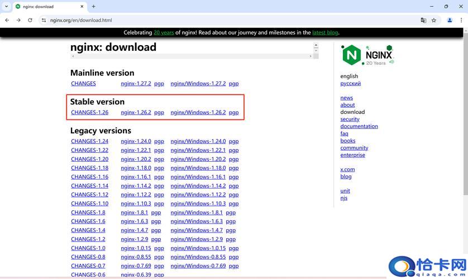Open pgp signature for nginx-1.27.2
This screenshot has width=468, height=279.
tap(159, 84)
